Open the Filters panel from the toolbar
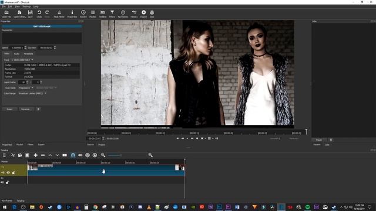This screenshot has height=211, width=376. 112,14
